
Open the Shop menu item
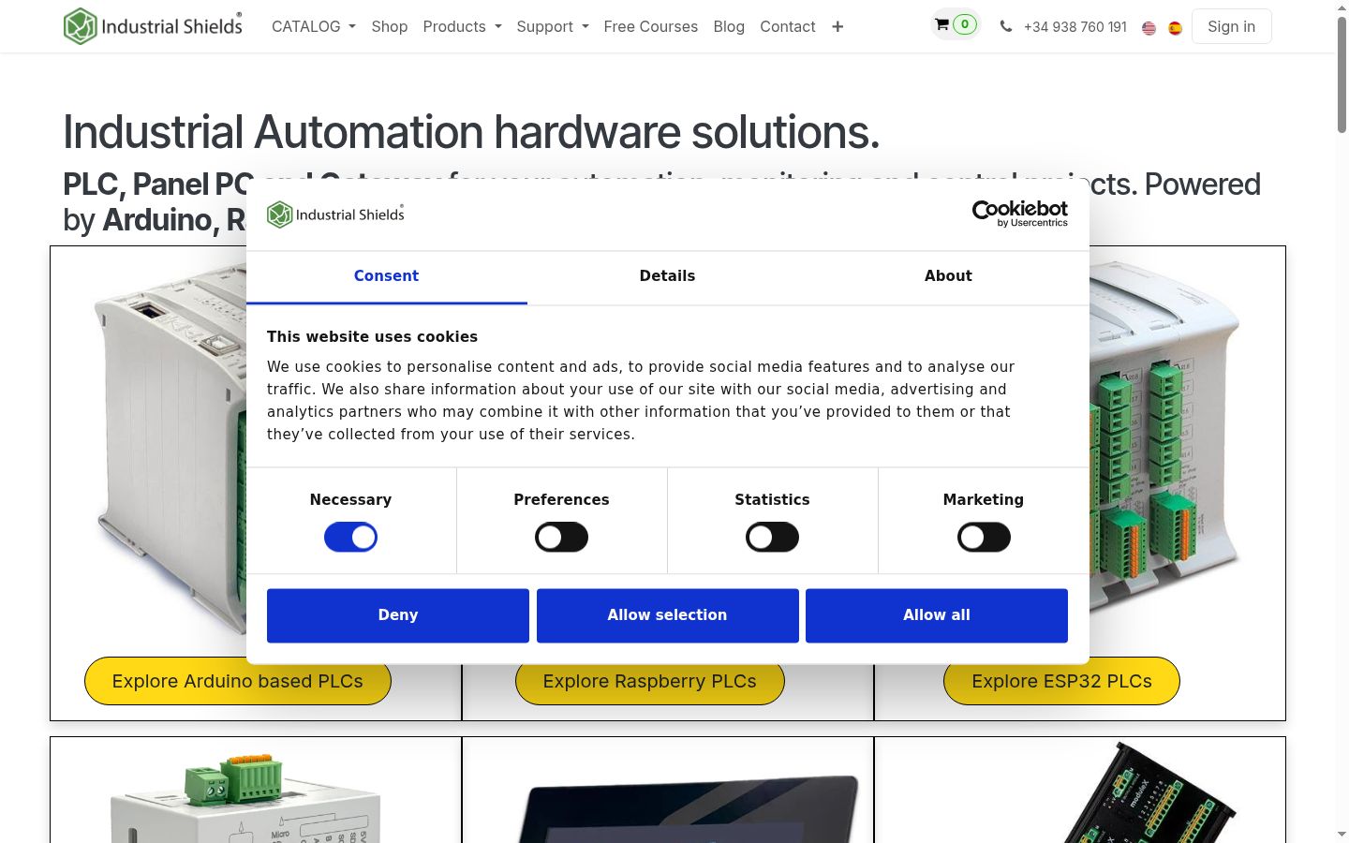(x=390, y=26)
